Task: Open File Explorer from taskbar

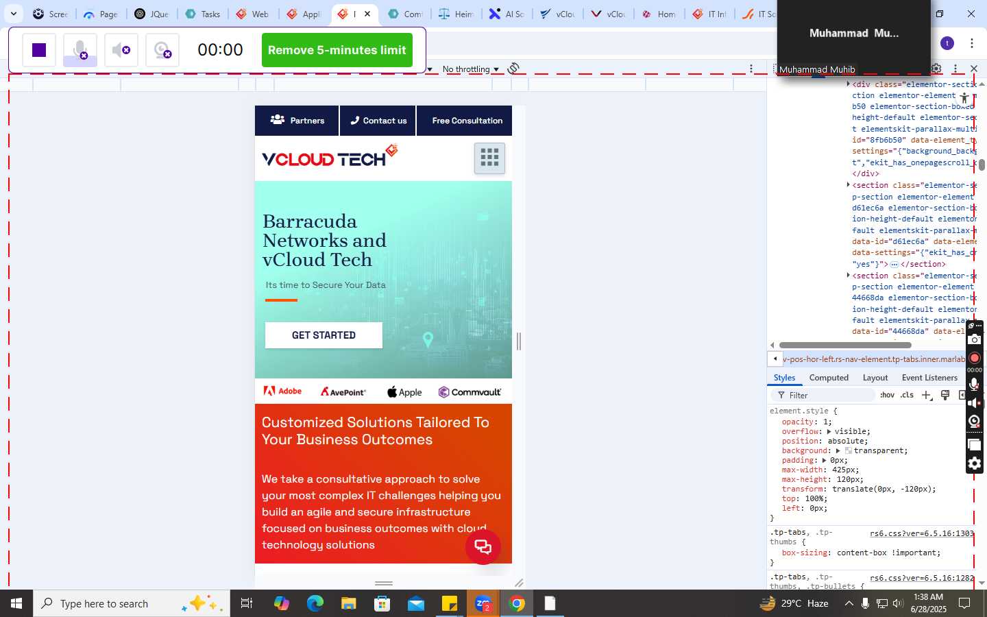Action: (348, 603)
